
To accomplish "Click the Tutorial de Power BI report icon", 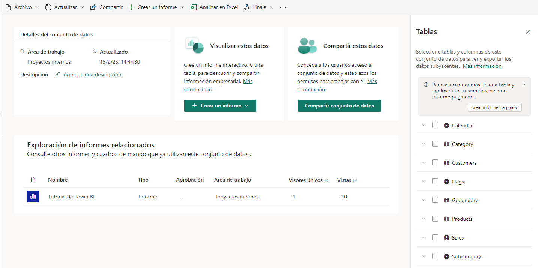I will point(33,197).
